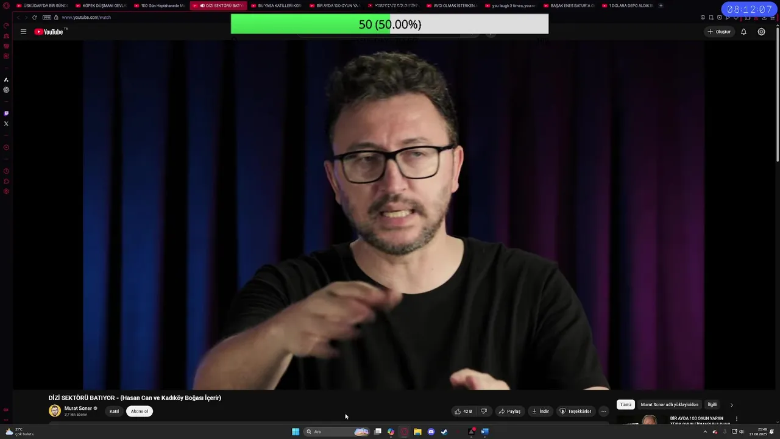Reload the current page

tap(34, 17)
